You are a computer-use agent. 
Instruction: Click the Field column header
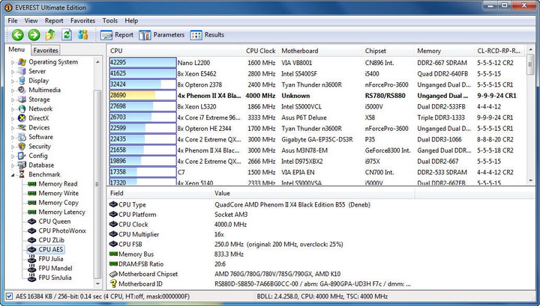(x=159, y=193)
